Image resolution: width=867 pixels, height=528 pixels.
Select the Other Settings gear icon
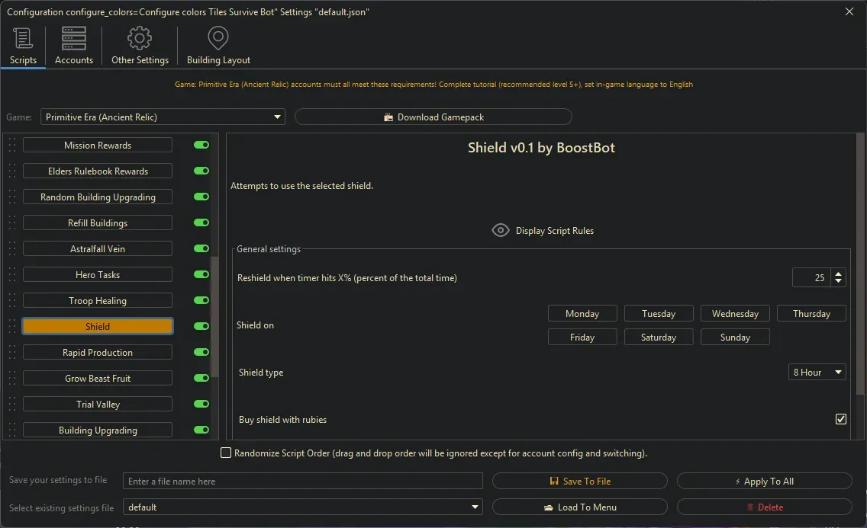pos(140,37)
